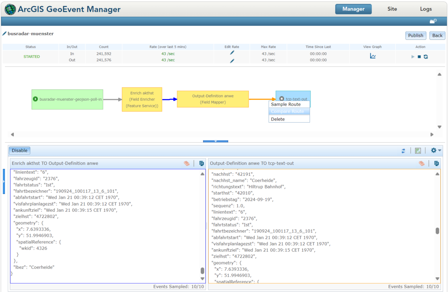The width and height of the screenshot is (448, 292).
Task: Click the canvas scroll-down arrow
Action: (440, 127)
